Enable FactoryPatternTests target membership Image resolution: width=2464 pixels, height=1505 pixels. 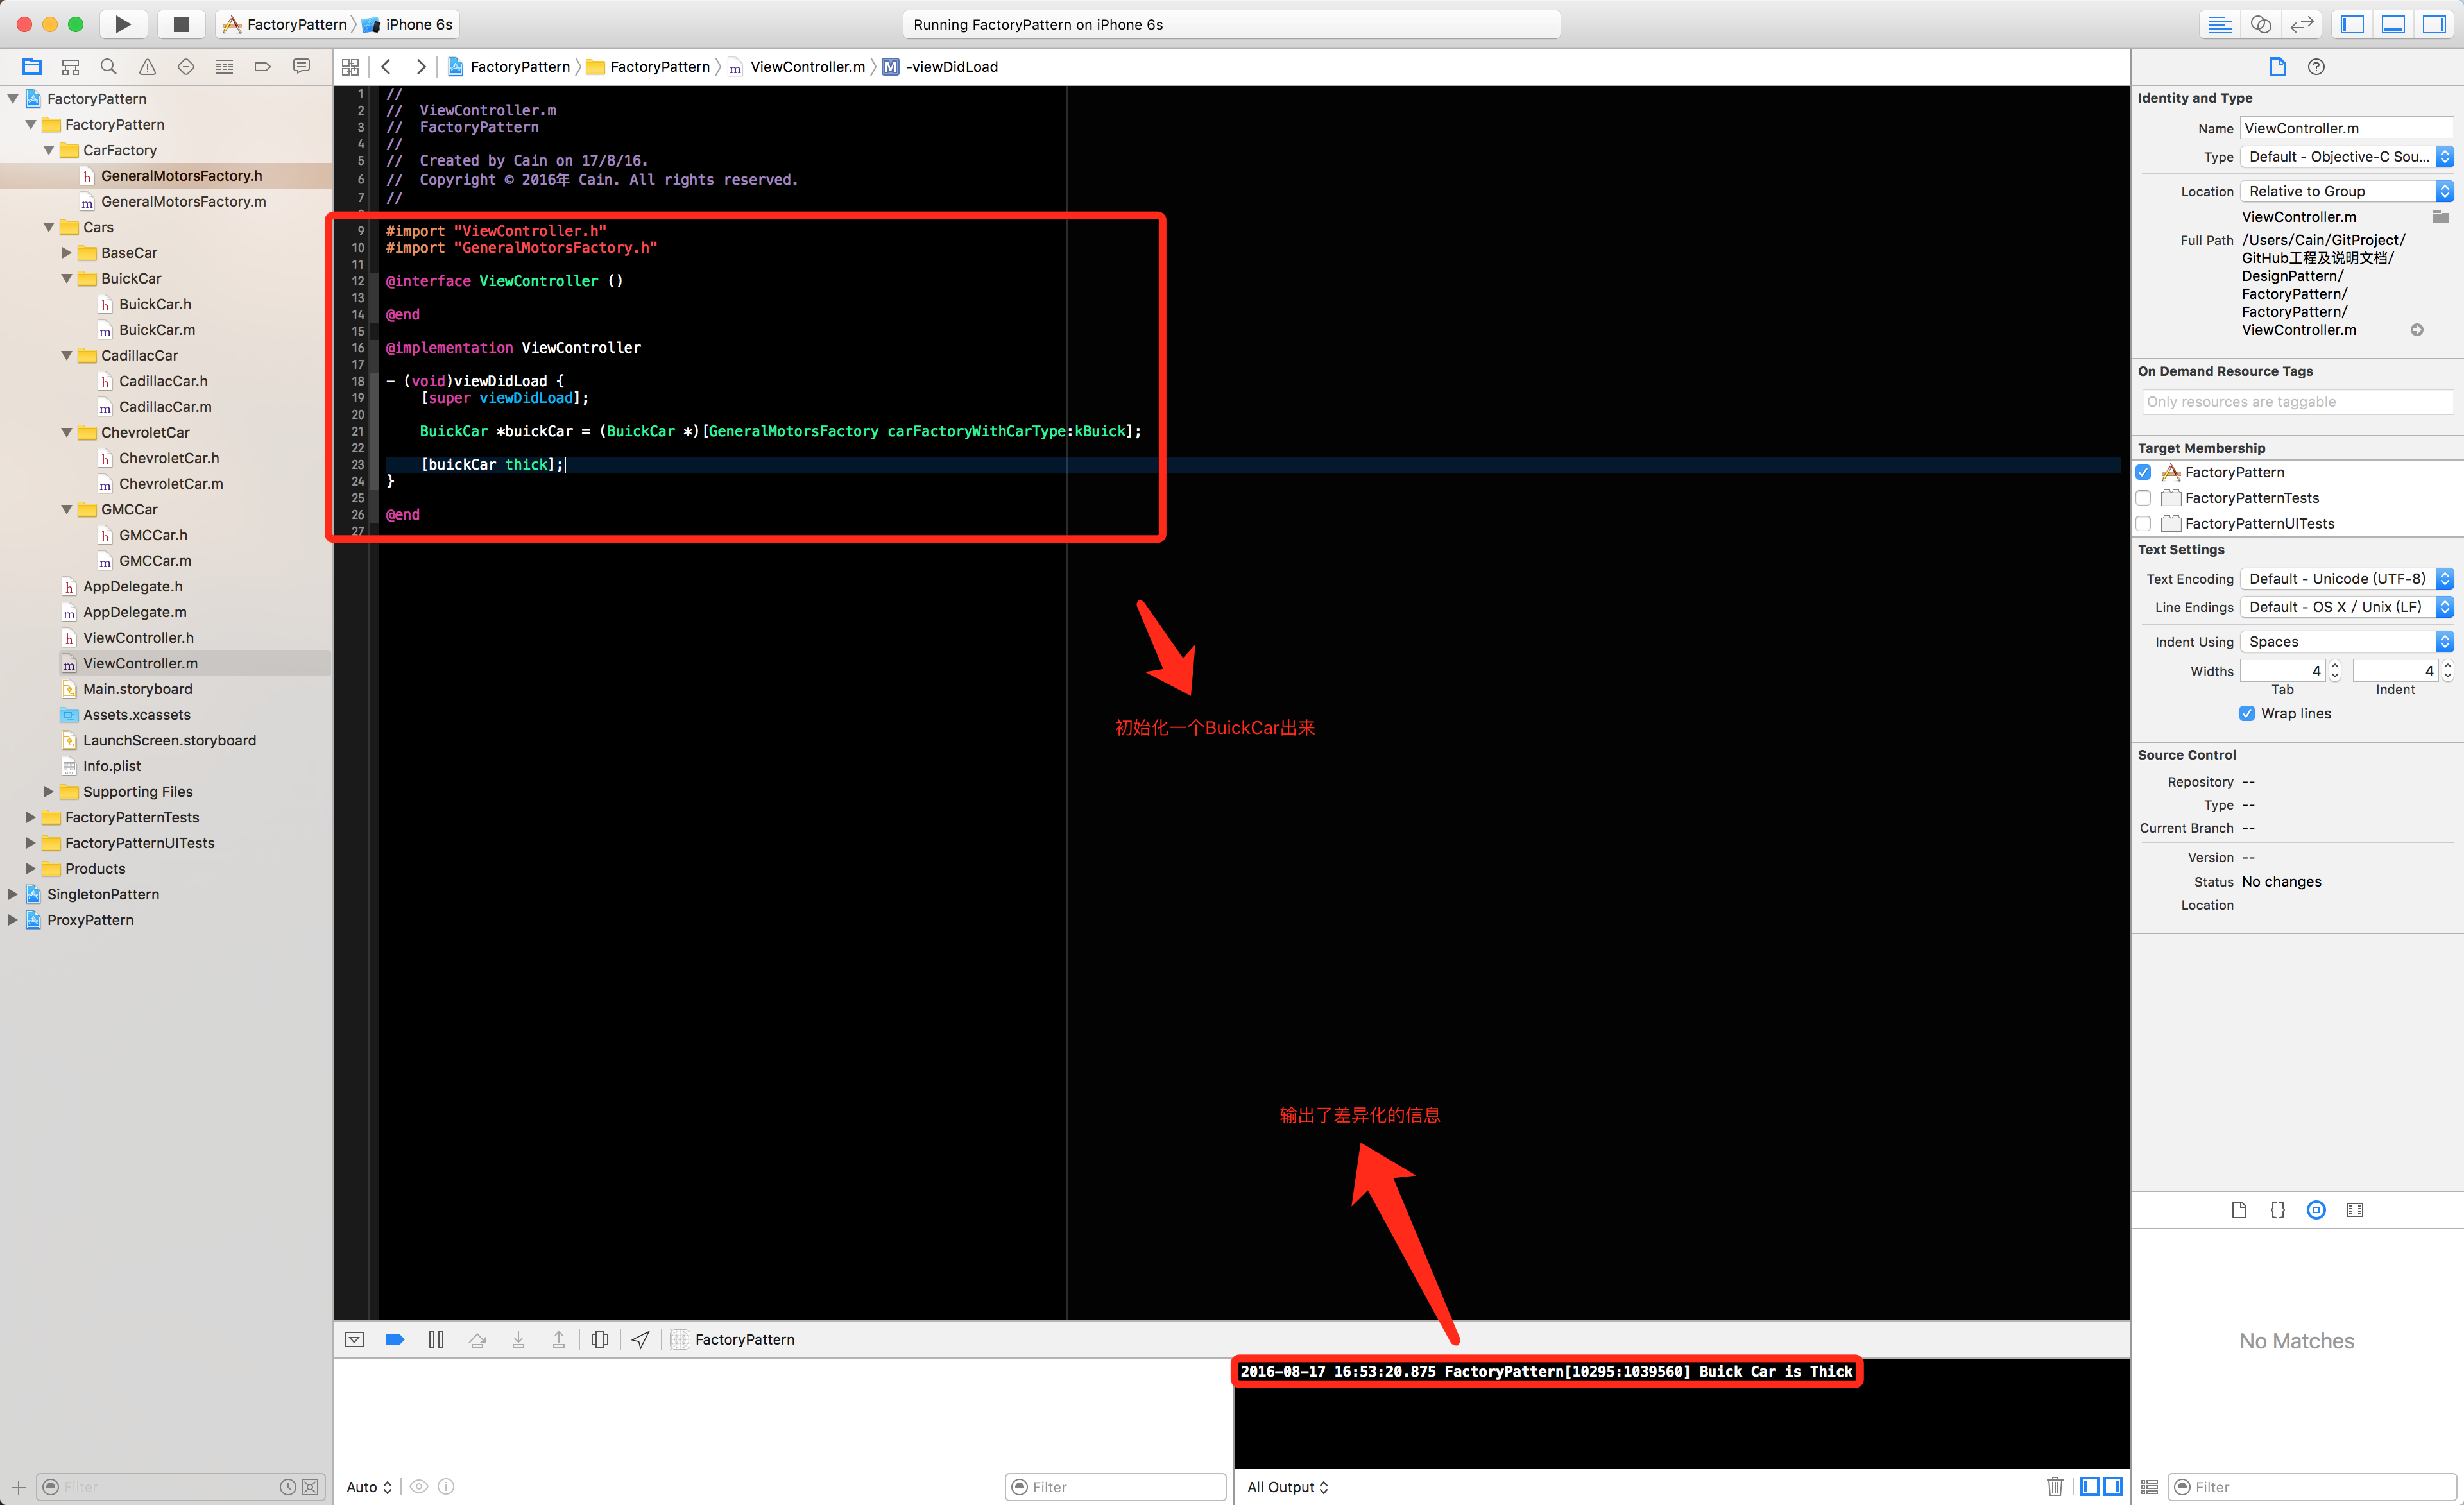(x=2144, y=498)
